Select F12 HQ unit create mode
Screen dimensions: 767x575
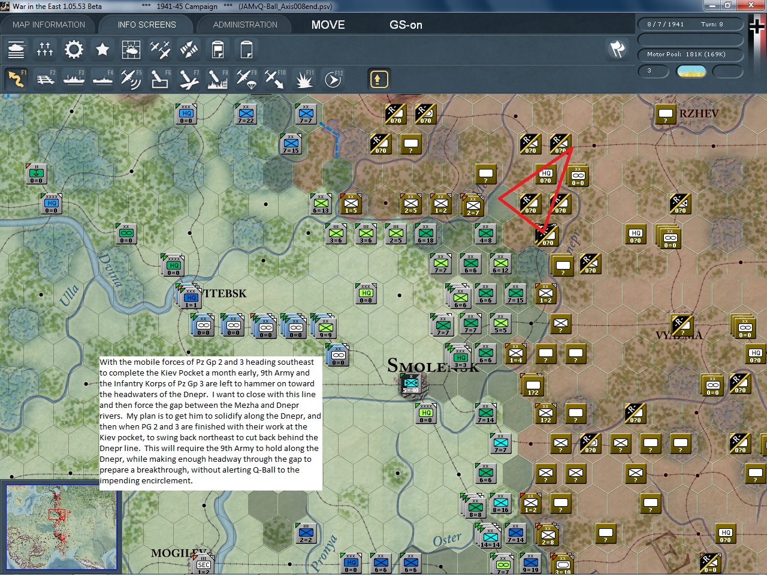333,79
